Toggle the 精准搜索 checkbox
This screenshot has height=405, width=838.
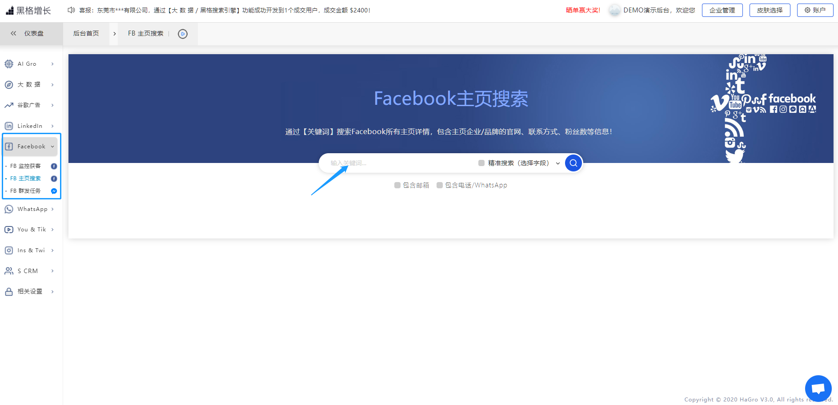click(x=481, y=163)
